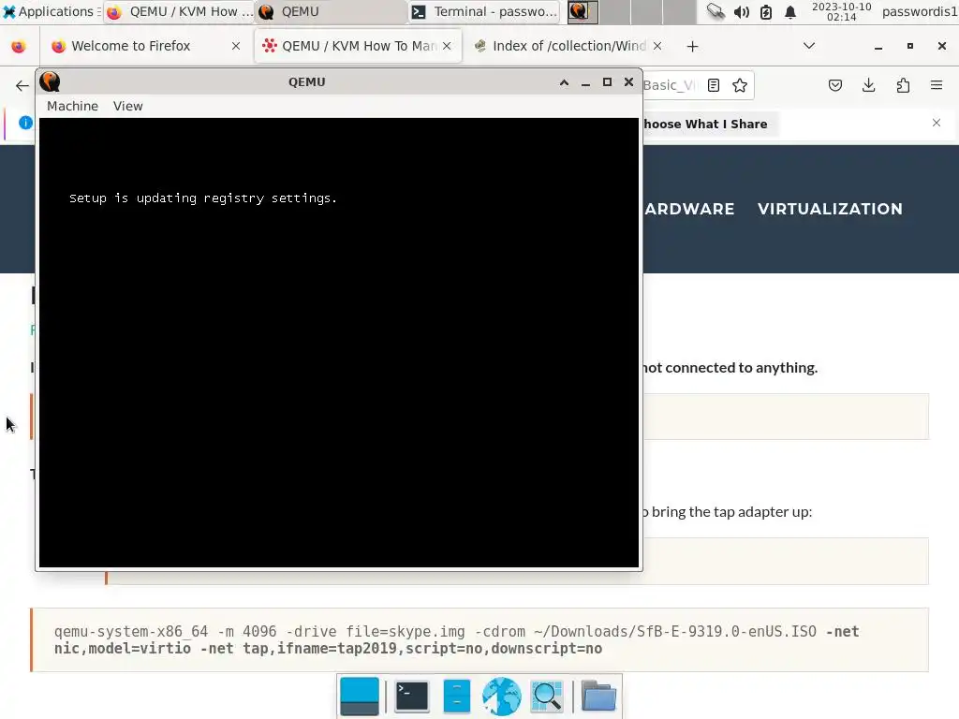The image size is (959, 719).
Task: Bookmark this page with the star icon
Action: tap(740, 85)
